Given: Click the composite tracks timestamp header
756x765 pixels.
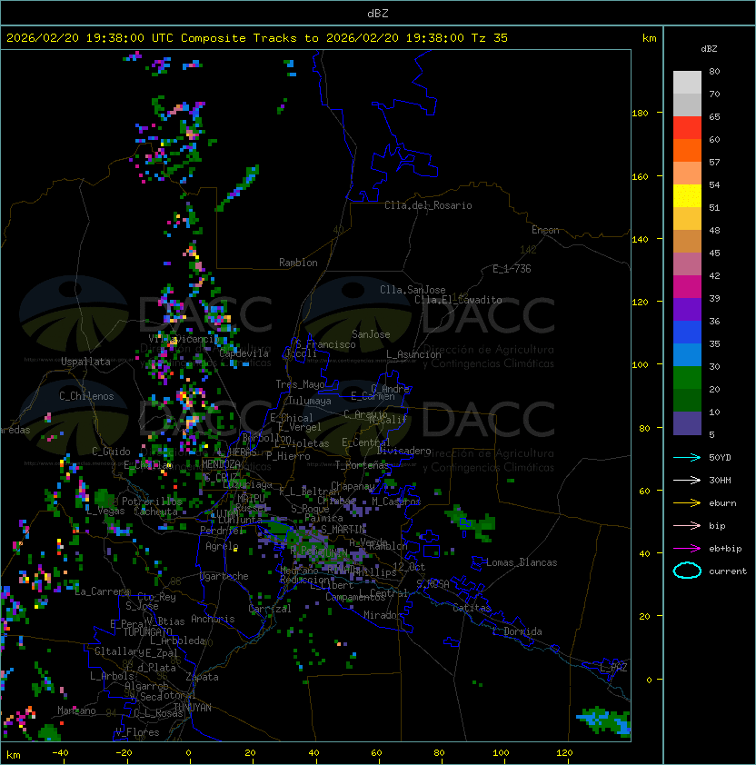Looking at the screenshot, I should coord(257,38).
